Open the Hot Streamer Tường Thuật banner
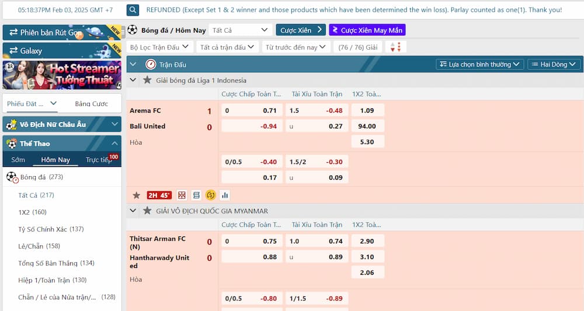The image size is (584, 311). tap(61, 75)
